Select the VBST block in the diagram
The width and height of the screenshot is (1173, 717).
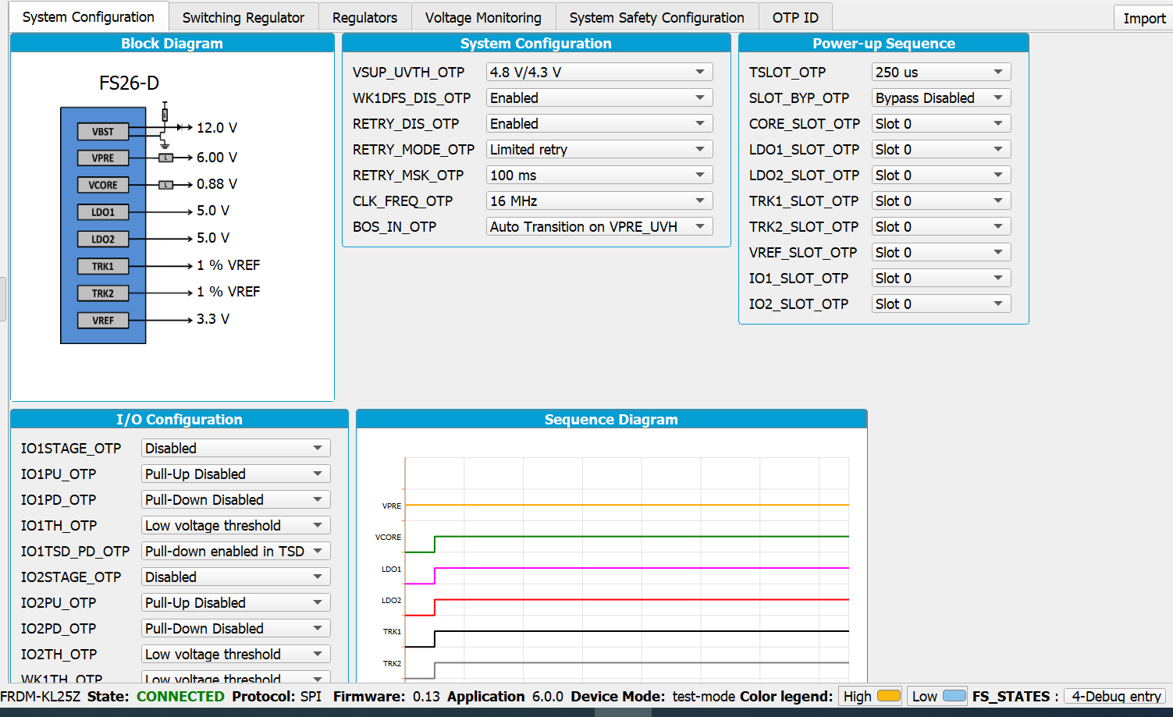(102, 131)
